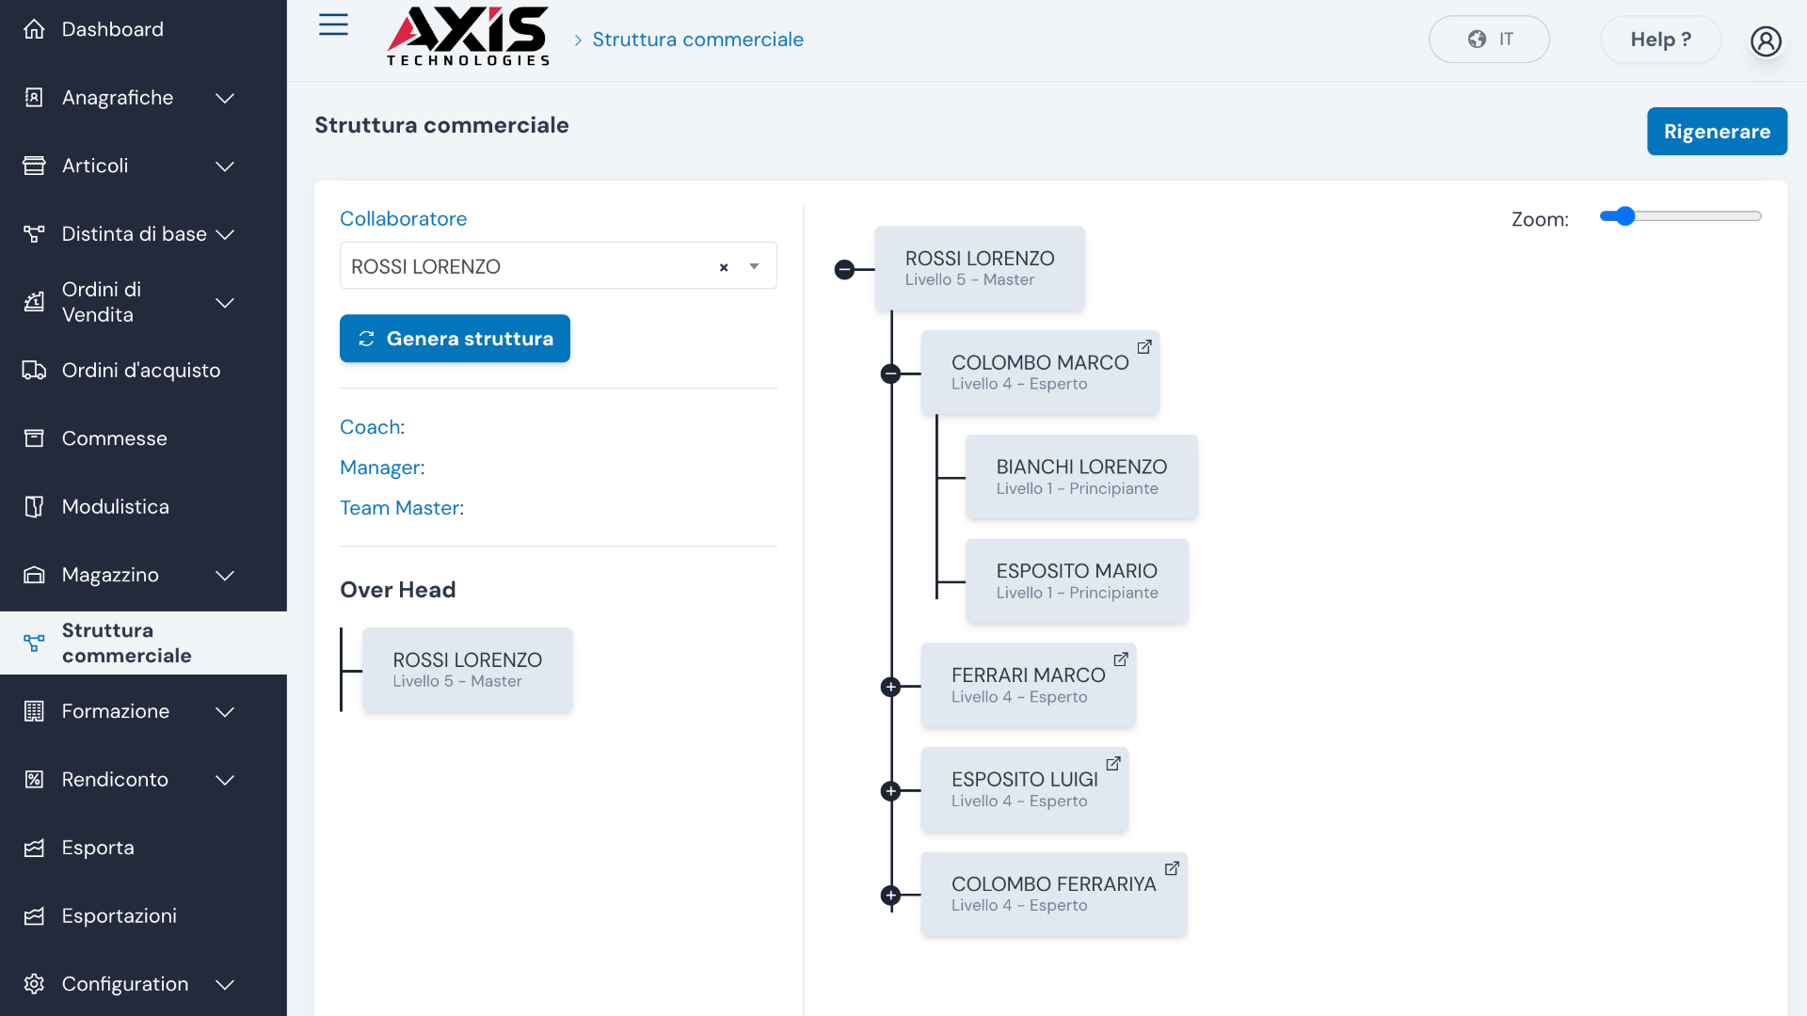
Task: Open COLOMBO FERRARIYA external link icon
Action: click(x=1172, y=868)
